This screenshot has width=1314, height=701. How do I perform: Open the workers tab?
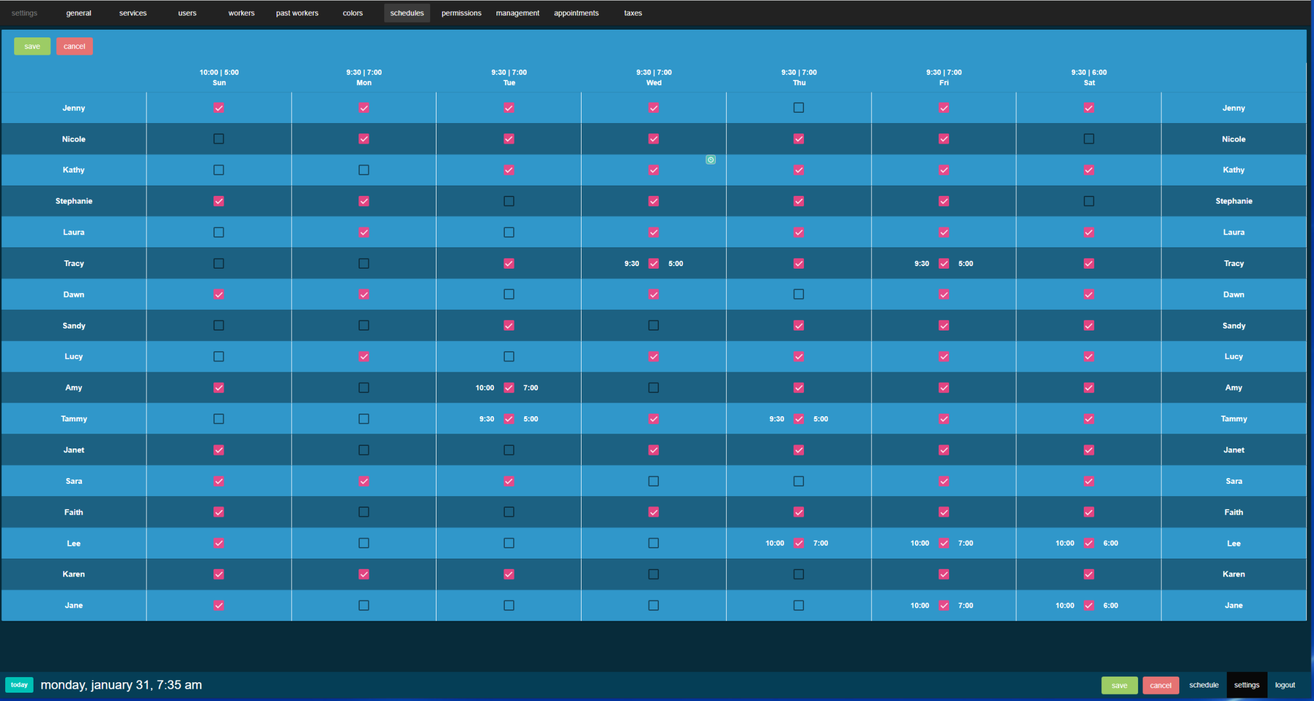241,13
